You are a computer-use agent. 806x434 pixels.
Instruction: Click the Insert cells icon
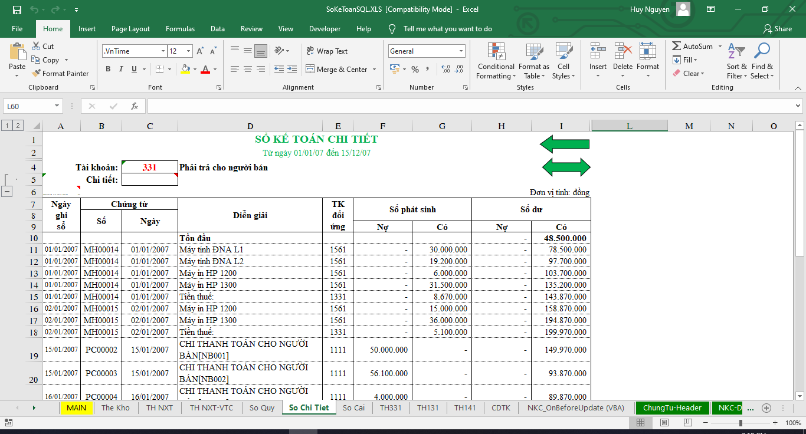click(x=598, y=52)
